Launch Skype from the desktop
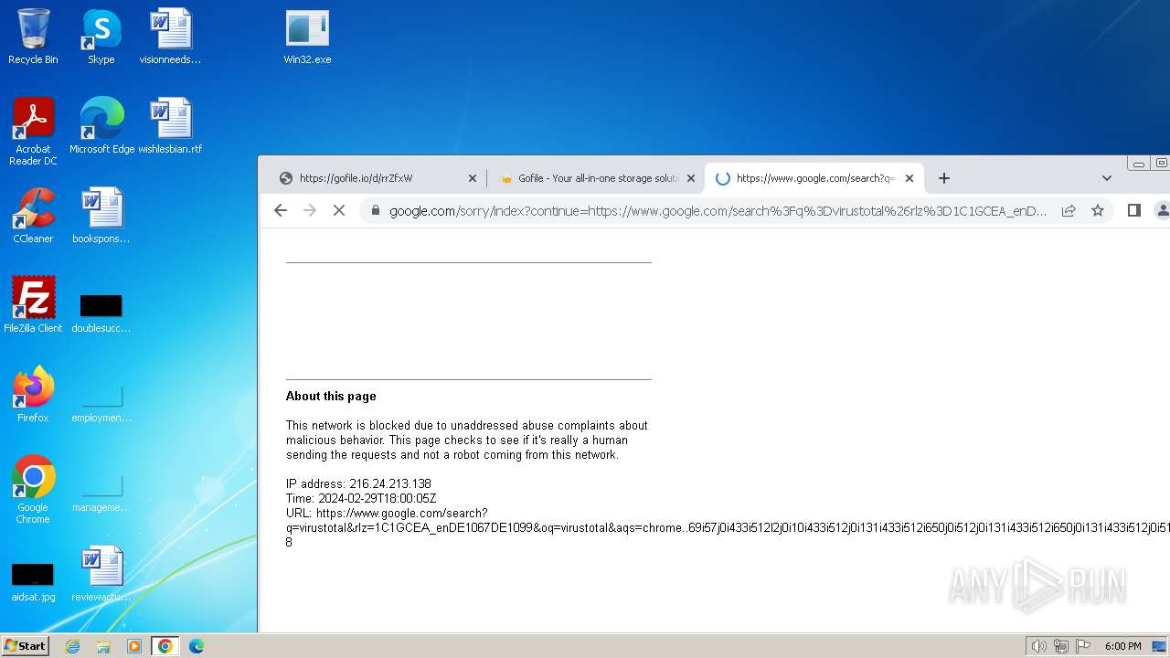Image resolution: width=1170 pixels, height=658 pixels. 101,37
